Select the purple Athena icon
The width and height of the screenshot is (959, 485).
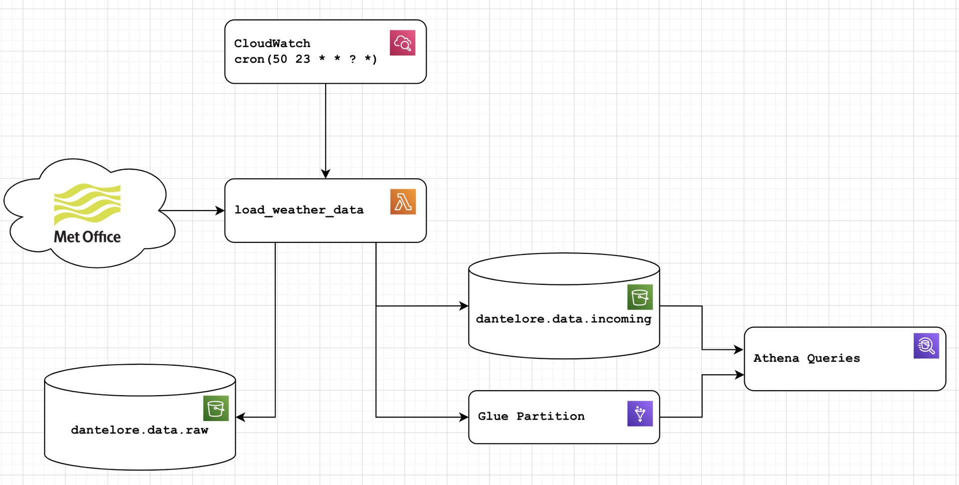[x=926, y=346]
